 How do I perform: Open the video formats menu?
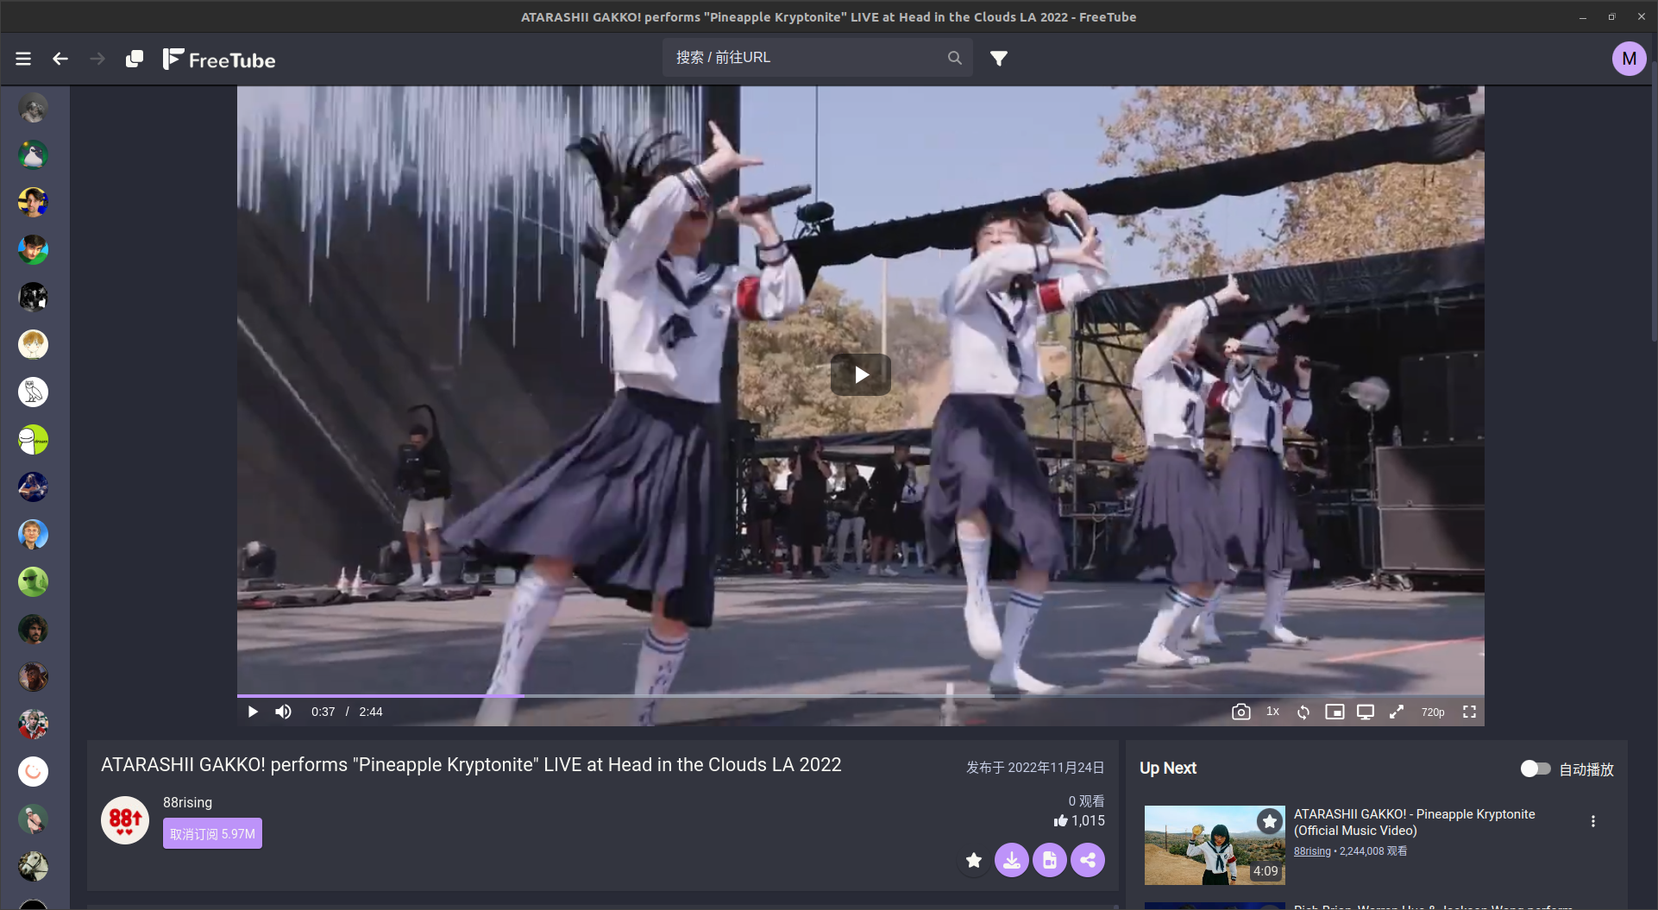(1050, 860)
